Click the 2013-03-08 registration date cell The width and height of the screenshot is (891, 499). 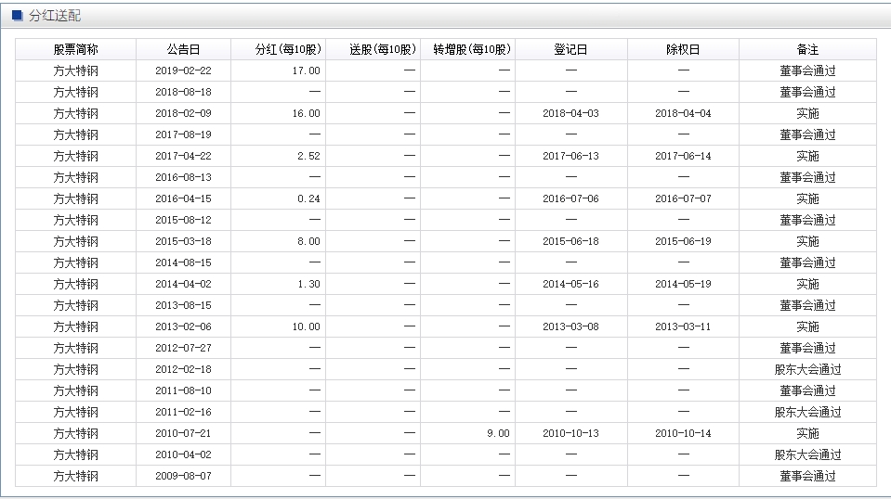point(570,326)
